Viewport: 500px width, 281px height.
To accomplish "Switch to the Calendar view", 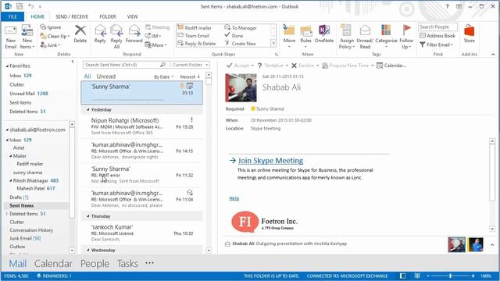I will (53, 264).
